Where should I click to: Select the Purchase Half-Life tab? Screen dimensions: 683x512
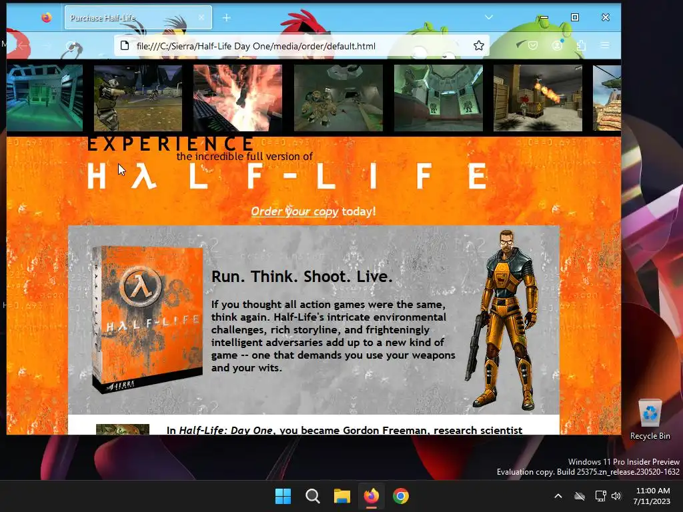pos(138,17)
